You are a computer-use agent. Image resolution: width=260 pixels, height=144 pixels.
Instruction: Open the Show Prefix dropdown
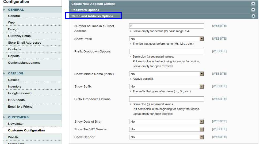(x=166, y=39)
